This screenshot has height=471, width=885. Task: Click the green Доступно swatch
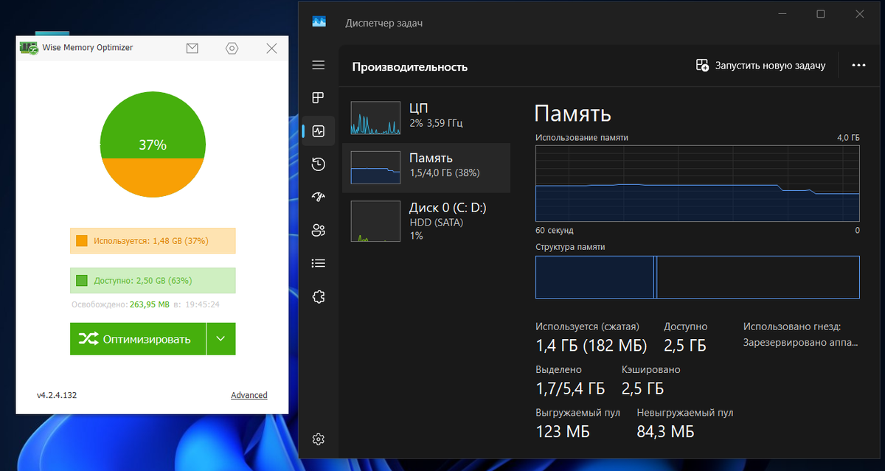(x=82, y=280)
